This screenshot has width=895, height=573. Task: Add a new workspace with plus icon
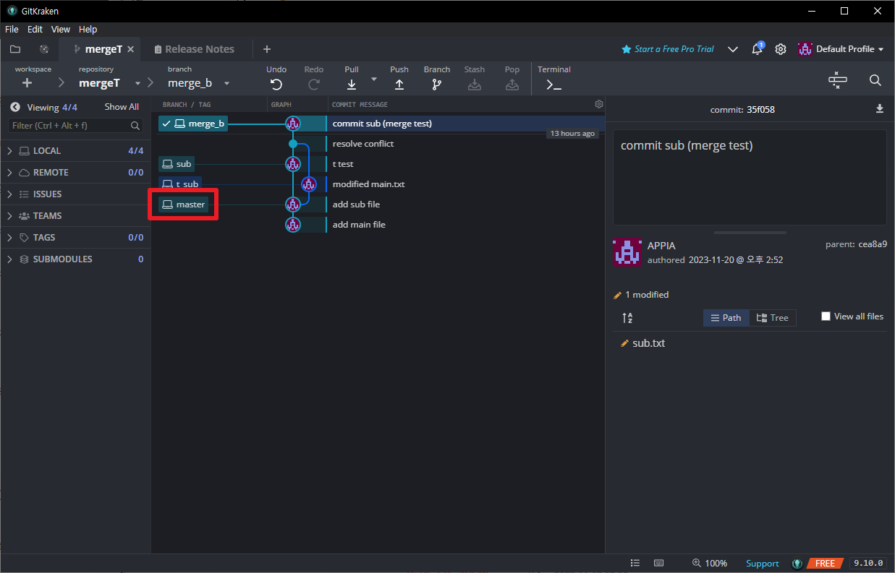pyautogui.click(x=27, y=83)
